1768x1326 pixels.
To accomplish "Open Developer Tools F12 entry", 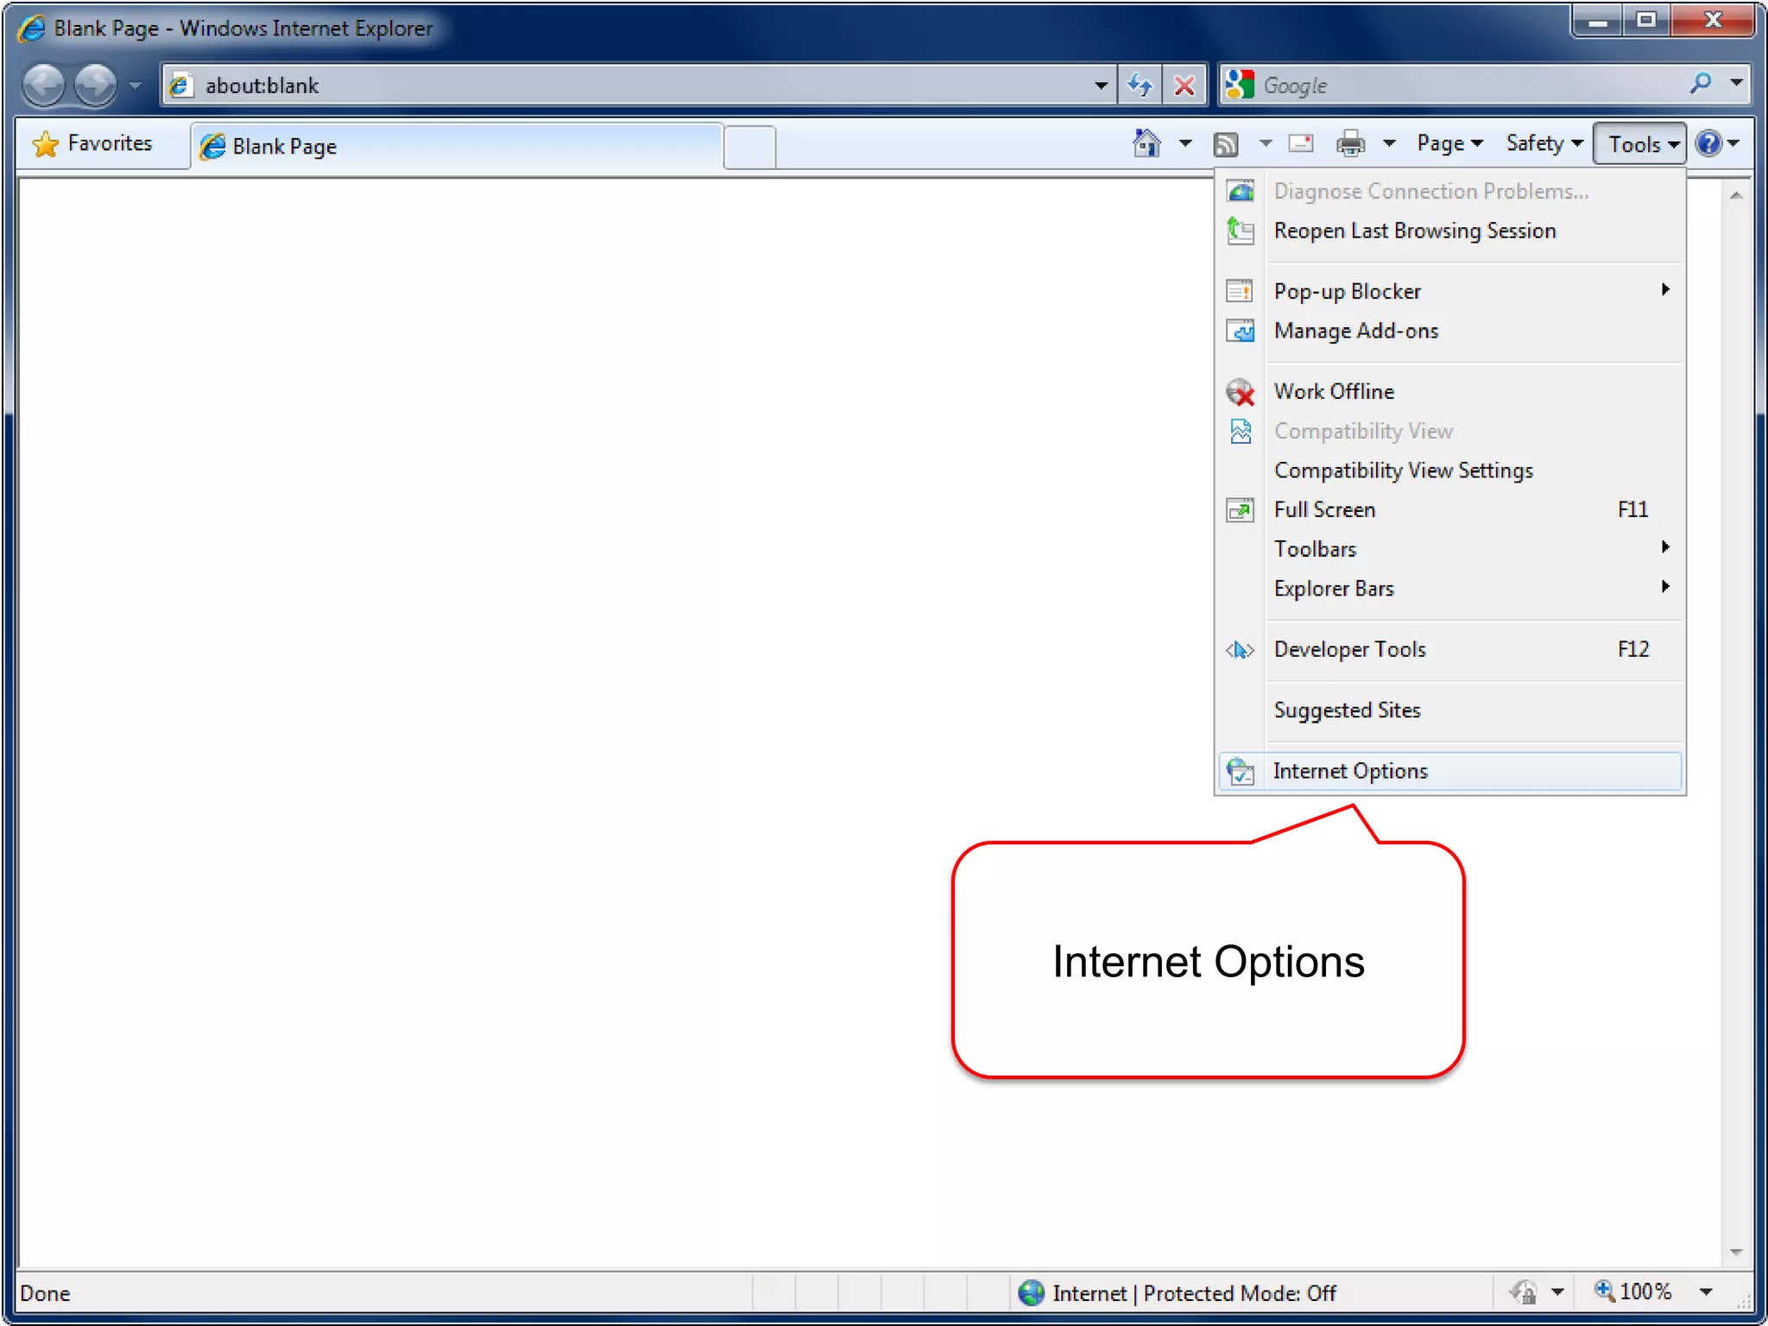I will pyautogui.click(x=1450, y=649).
